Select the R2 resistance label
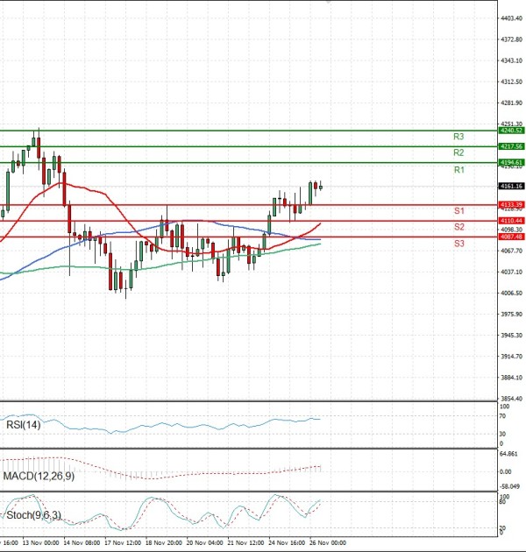 [458, 153]
